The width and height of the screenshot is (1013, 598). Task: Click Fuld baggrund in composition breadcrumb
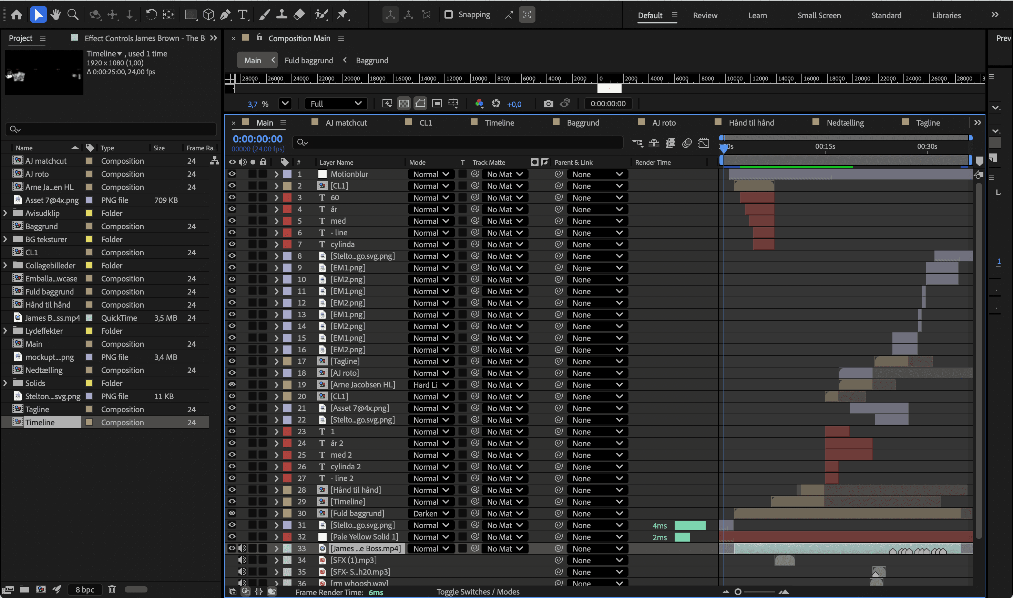pos(309,61)
